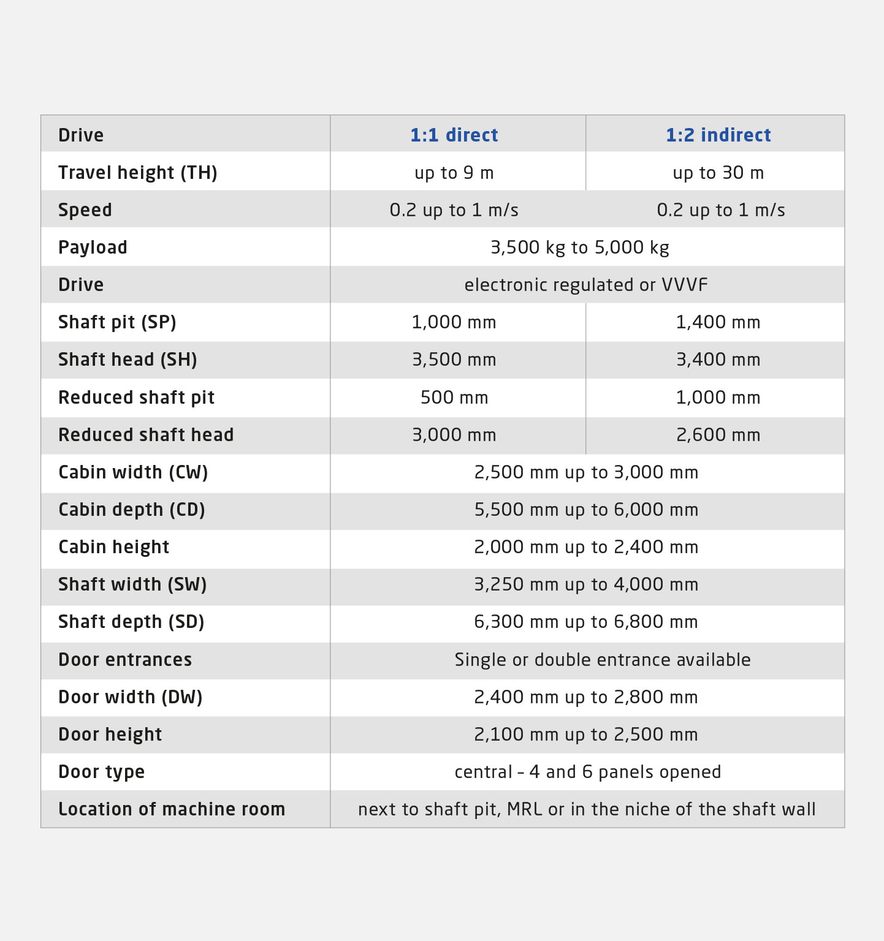This screenshot has width=884, height=941.
Task: Click the "up to 30 m" cell
Action: coord(718,173)
